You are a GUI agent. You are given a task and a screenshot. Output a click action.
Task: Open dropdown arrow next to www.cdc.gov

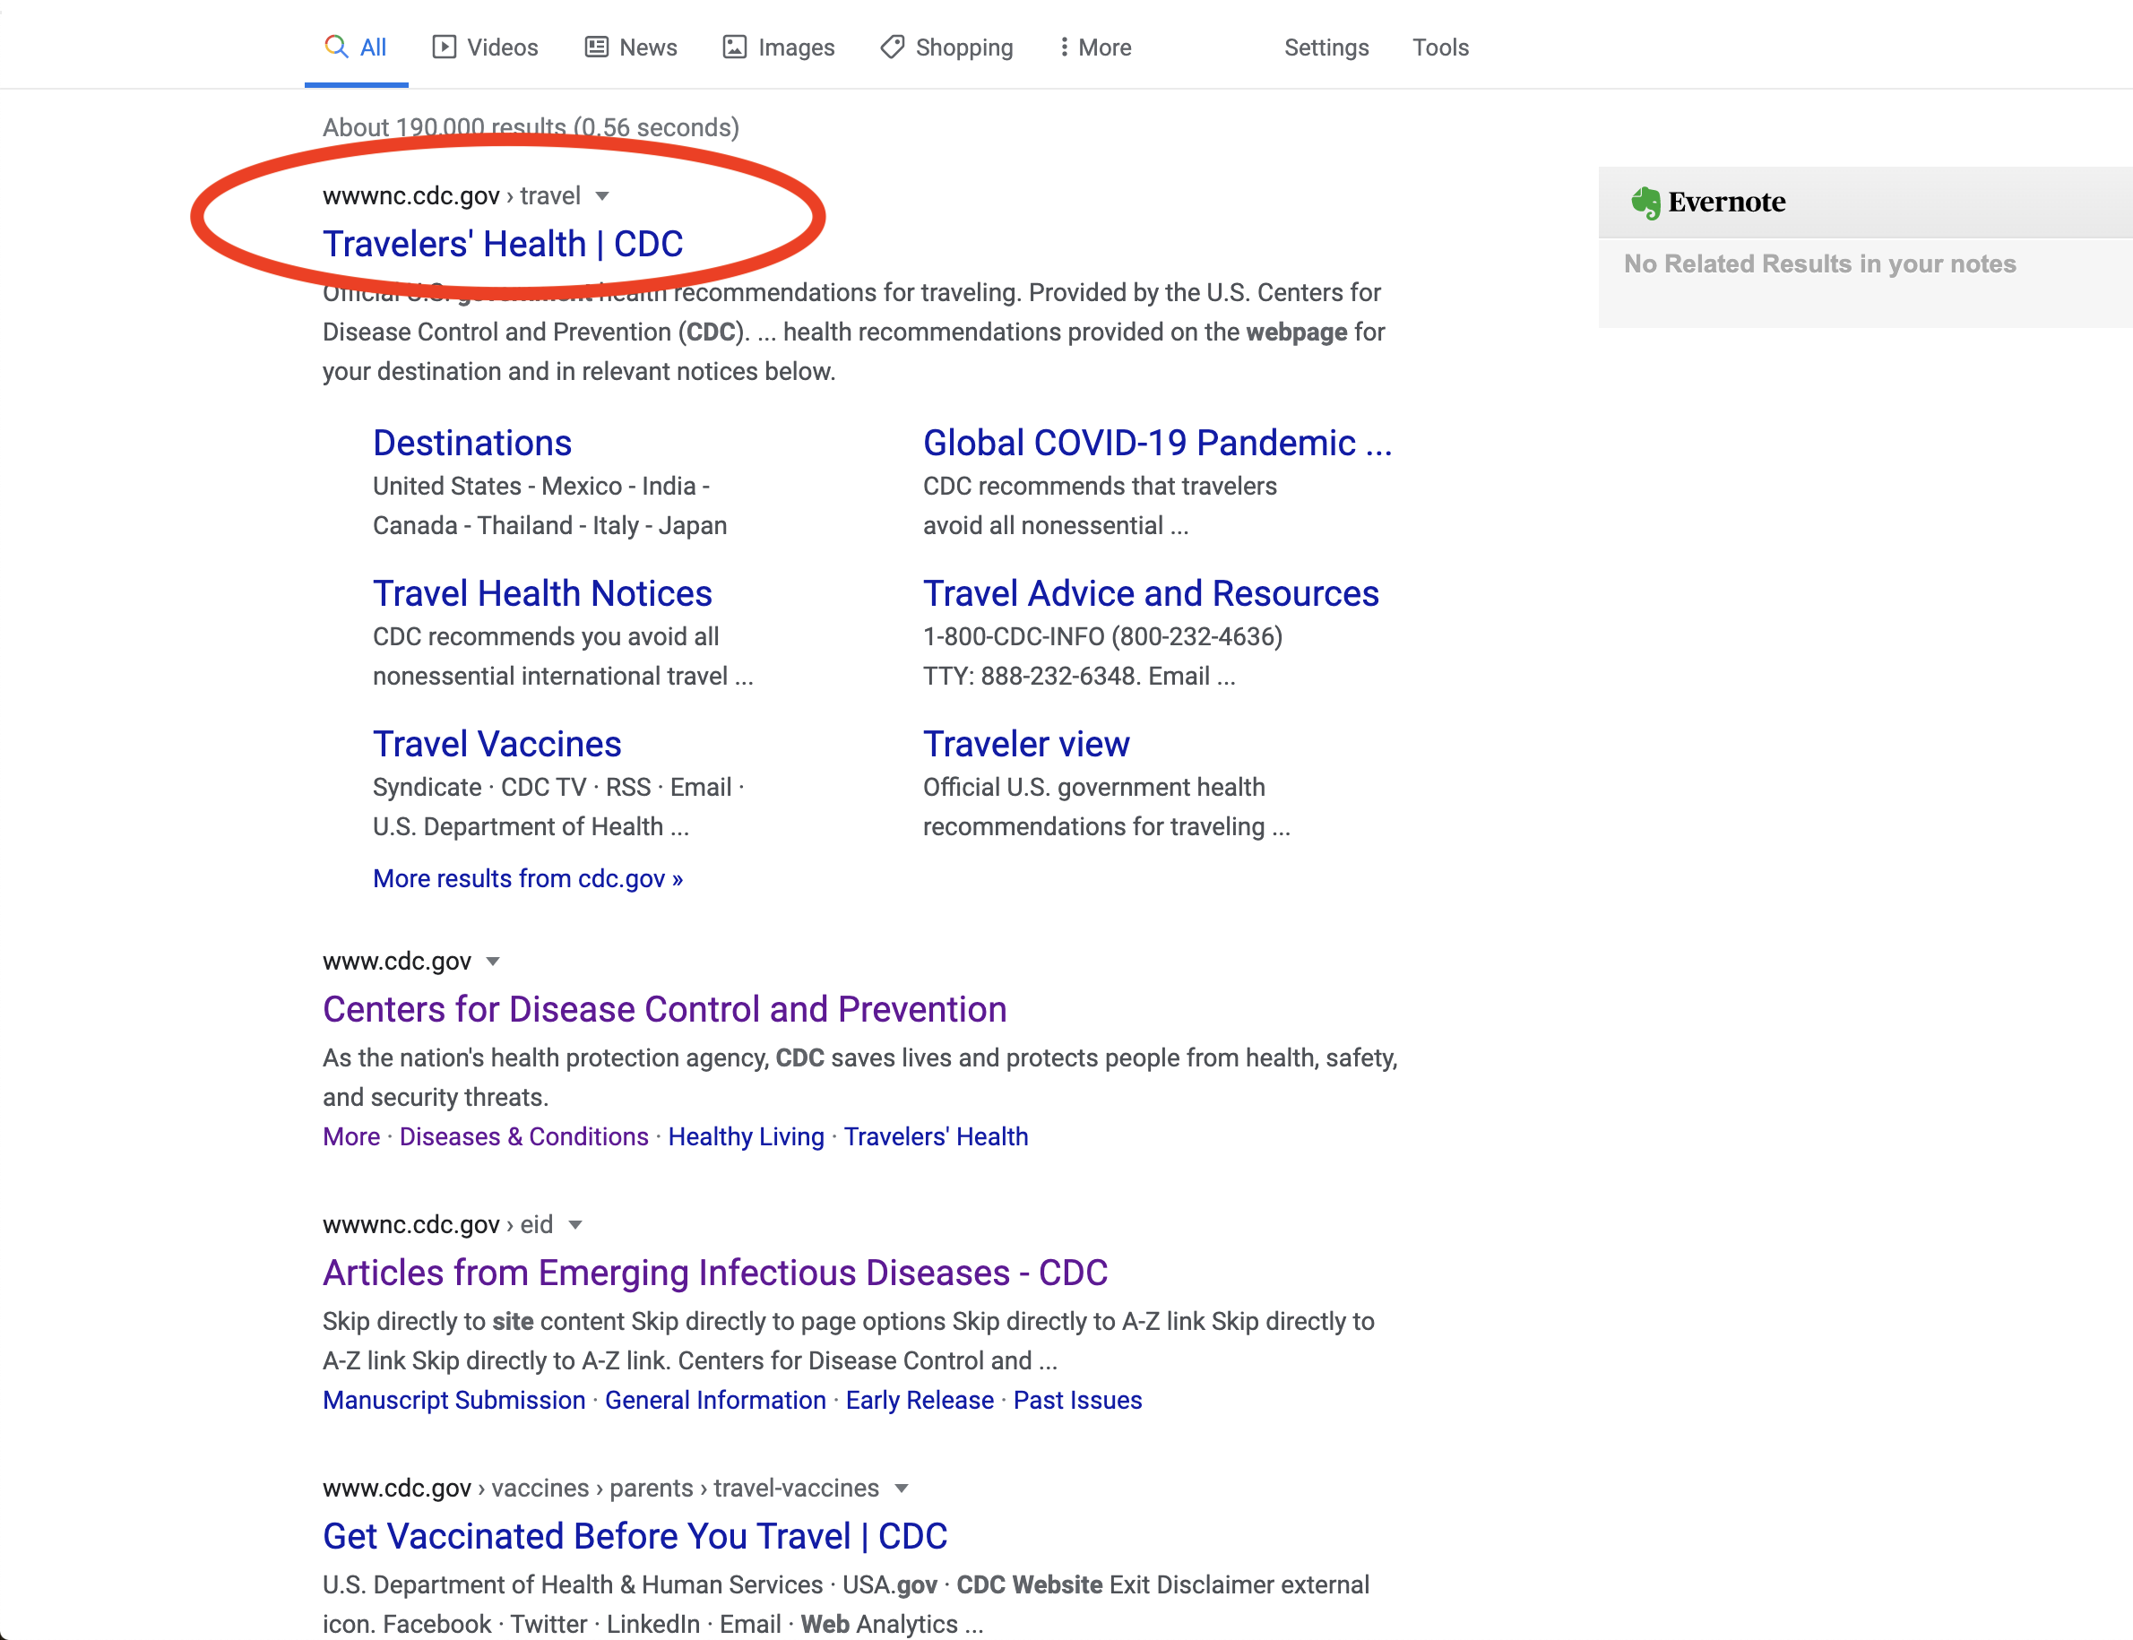click(x=493, y=962)
